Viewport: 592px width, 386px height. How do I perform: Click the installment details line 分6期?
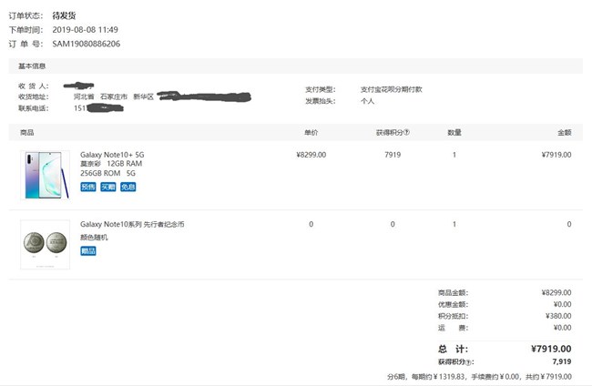(479, 377)
